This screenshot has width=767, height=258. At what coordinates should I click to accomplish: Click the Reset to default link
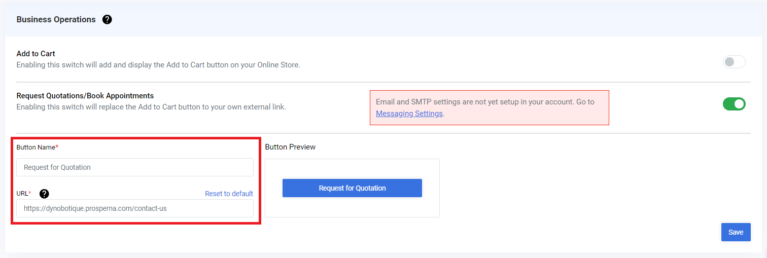pos(229,194)
